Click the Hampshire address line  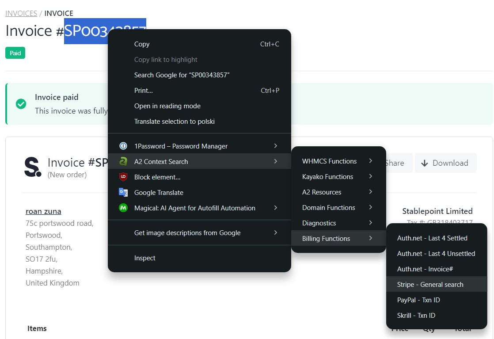(x=44, y=271)
